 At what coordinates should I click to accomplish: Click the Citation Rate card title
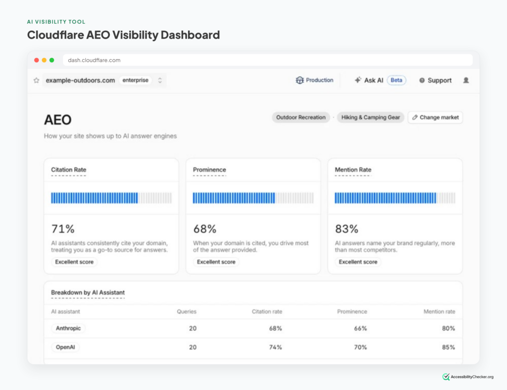tap(68, 170)
